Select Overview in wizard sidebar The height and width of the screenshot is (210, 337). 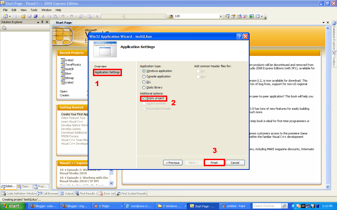click(101, 66)
